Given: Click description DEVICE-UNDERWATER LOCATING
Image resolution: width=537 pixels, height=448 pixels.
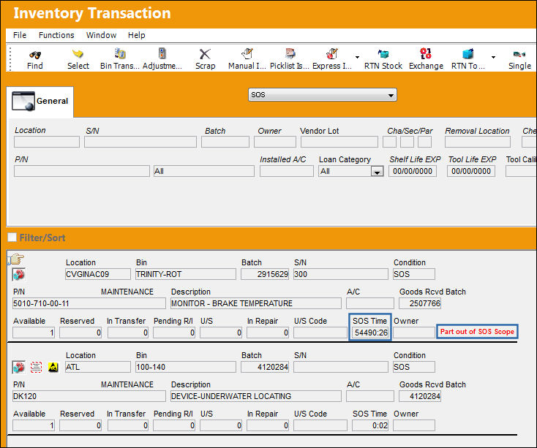Looking at the screenshot, I should [256, 396].
